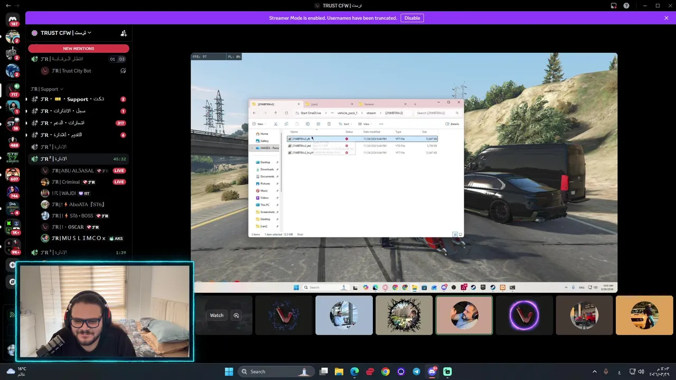Collapse the TR | Support category
The image size is (676, 380).
(x=46, y=89)
